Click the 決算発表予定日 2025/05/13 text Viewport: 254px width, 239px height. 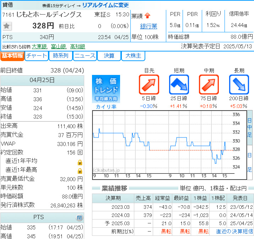[x=216, y=47]
